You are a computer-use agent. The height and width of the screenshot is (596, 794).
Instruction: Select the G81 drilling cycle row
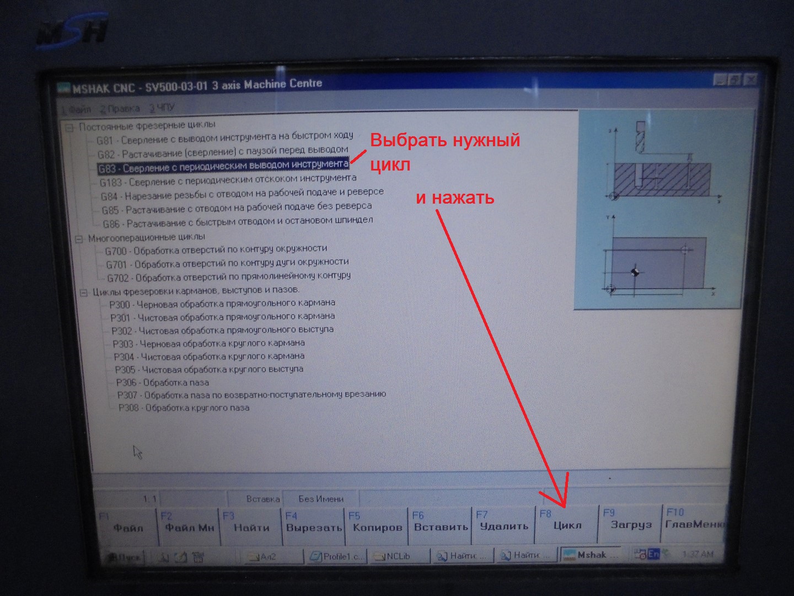pos(225,138)
